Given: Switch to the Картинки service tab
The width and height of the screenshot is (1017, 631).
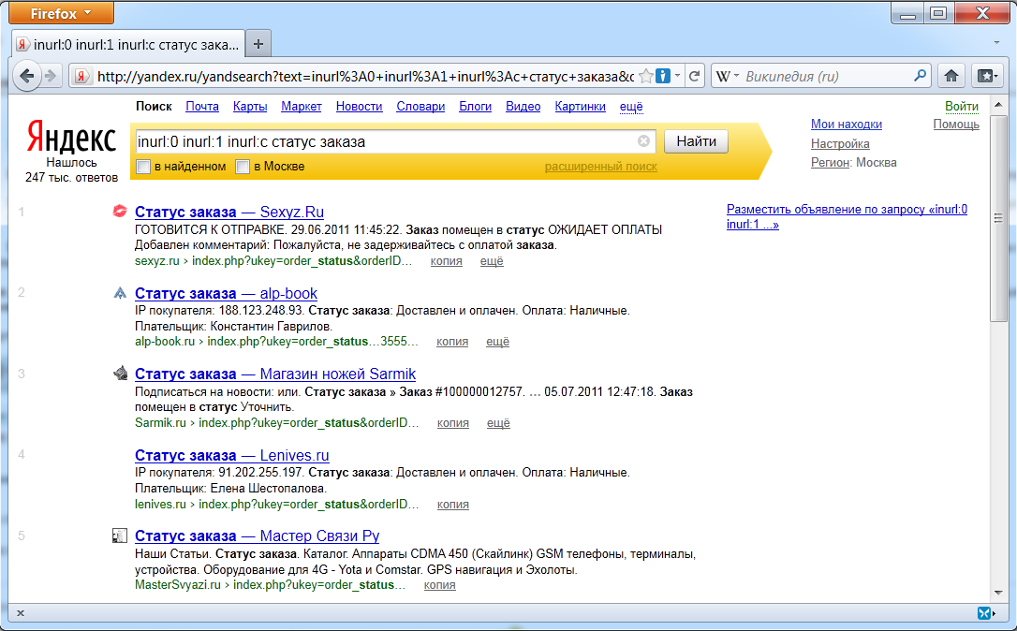Looking at the screenshot, I should point(580,107).
